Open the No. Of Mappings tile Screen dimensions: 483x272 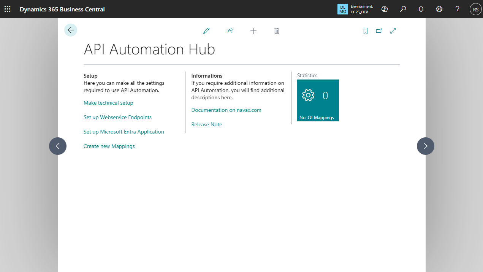click(318, 100)
